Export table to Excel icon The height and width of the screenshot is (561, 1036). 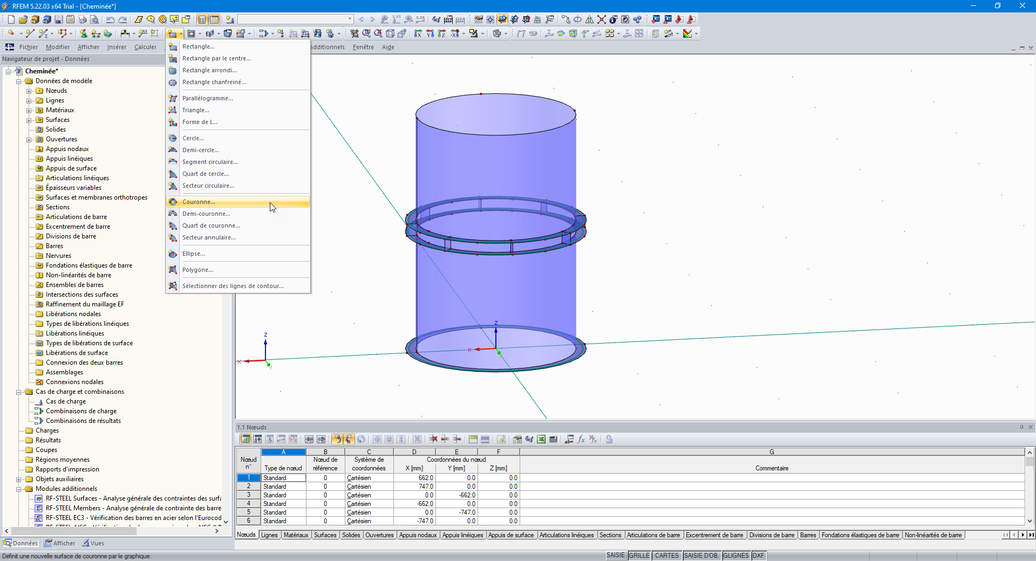point(541,439)
